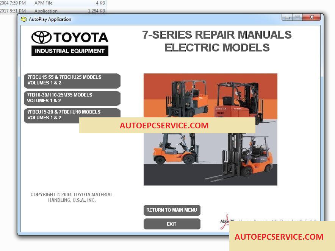
Task: Click the AutoPlay Application title bar icon
Action: click(23, 19)
